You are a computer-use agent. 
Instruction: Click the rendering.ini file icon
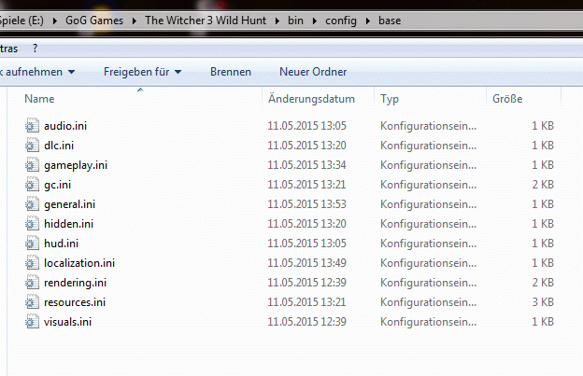(x=32, y=283)
